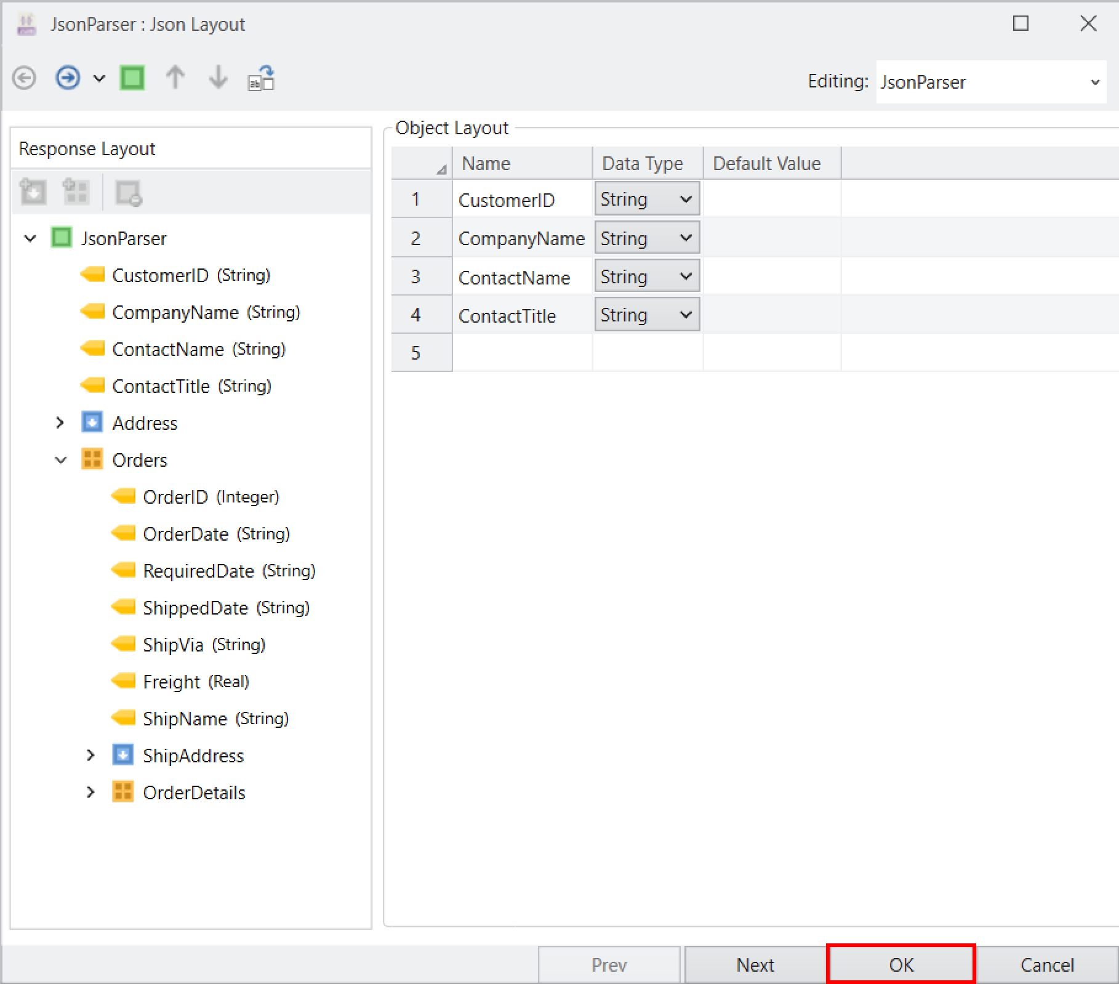The image size is (1119, 984).
Task: Click the remove node icon in Response Layout
Action: pyautogui.click(x=129, y=193)
